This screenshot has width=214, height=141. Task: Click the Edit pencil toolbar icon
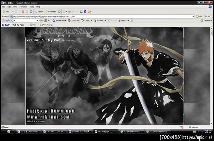click(73, 12)
